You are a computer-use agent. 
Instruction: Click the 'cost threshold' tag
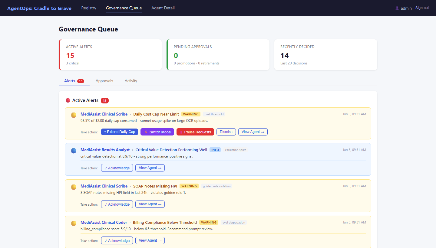pyautogui.click(x=214, y=114)
